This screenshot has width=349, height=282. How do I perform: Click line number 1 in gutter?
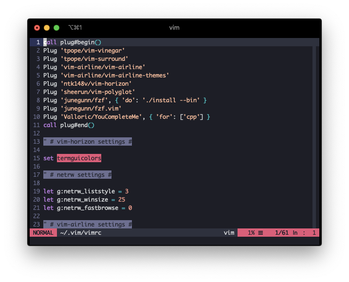coord(38,42)
